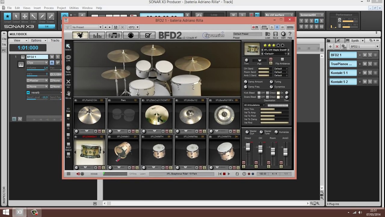Select the Draw tool in SONAR toolbar

click(x=42, y=16)
